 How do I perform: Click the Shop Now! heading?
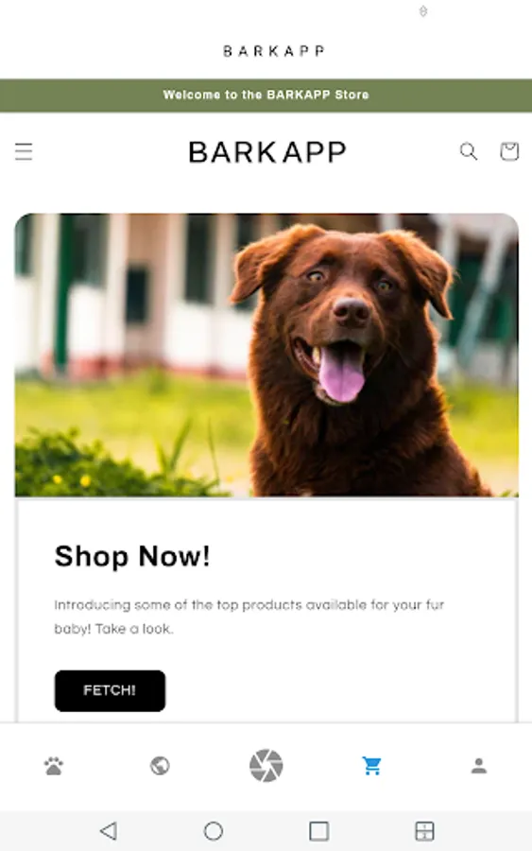click(132, 556)
